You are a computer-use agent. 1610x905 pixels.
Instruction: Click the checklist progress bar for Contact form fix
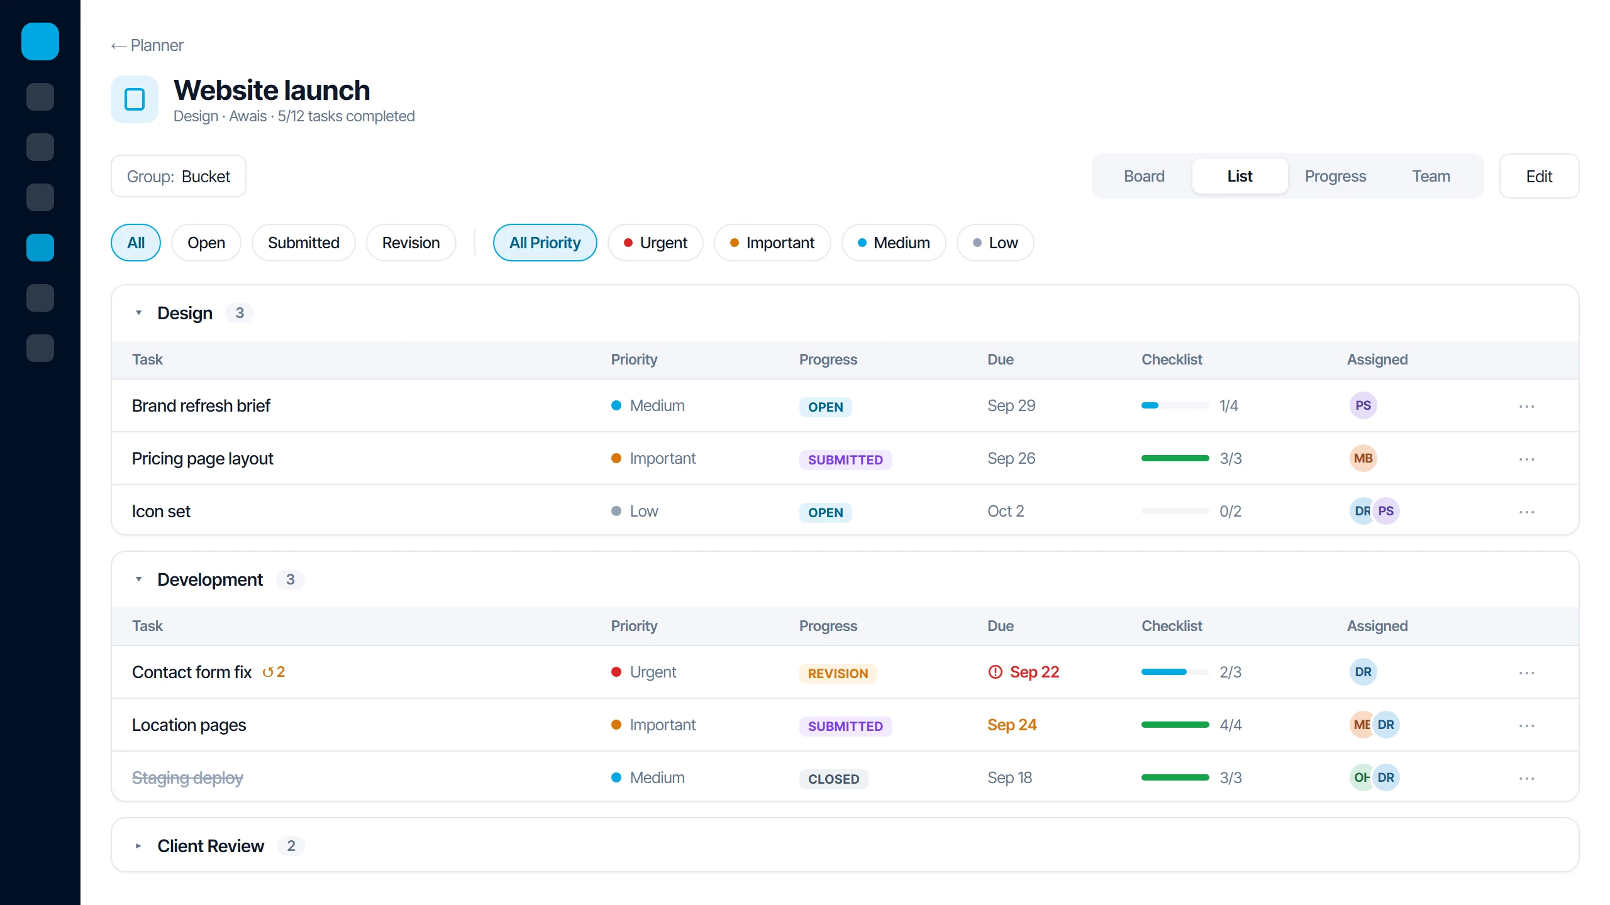(x=1175, y=672)
